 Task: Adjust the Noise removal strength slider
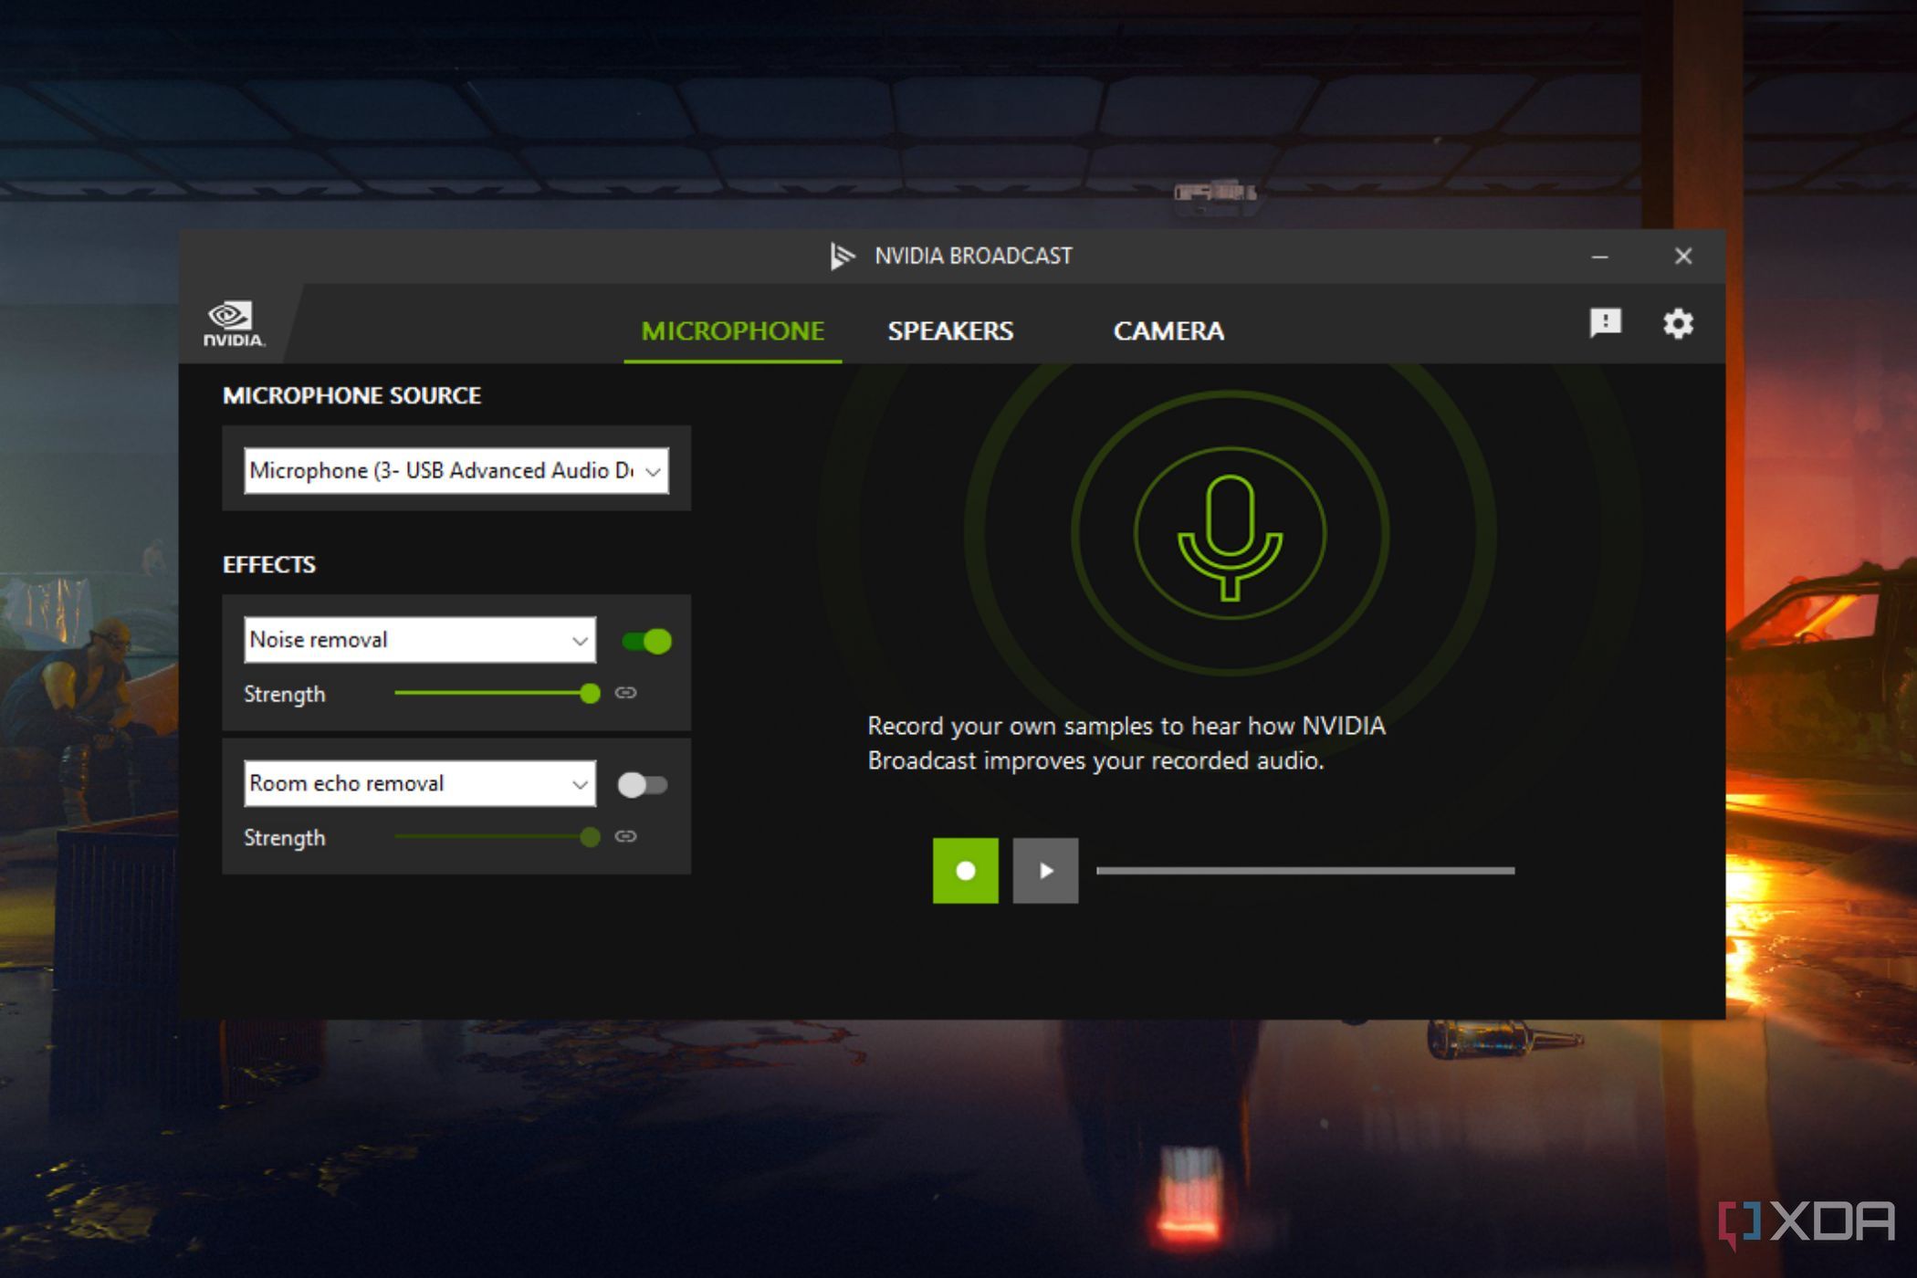[497, 694]
